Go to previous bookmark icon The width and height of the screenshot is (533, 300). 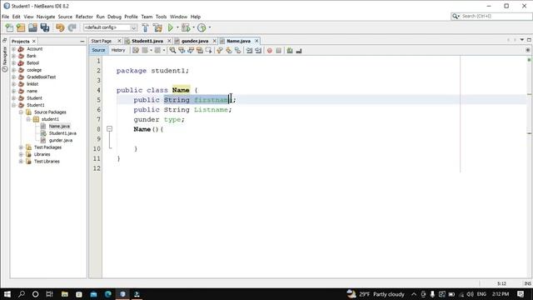[x=220, y=50]
